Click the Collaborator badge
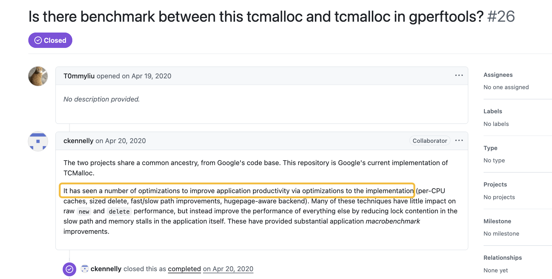The height and width of the screenshot is (279, 552). point(430,141)
